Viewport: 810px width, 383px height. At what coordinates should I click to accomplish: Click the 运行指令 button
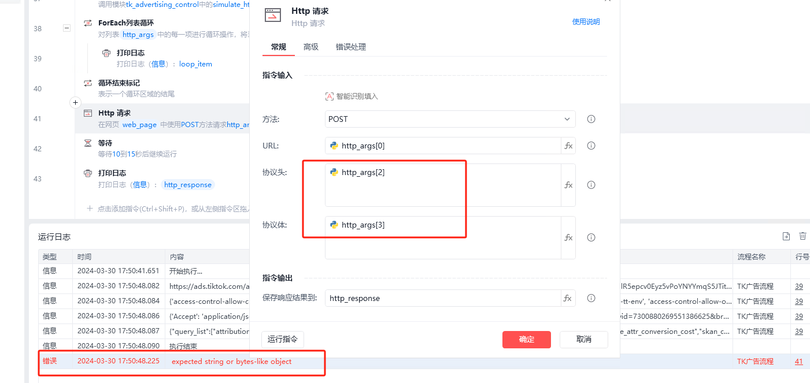[x=283, y=339]
